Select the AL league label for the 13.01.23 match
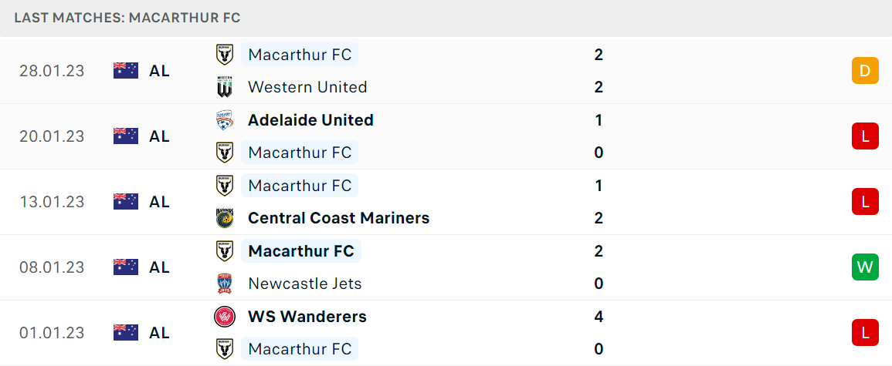Screen dimensions: 892x366 (x=159, y=202)
